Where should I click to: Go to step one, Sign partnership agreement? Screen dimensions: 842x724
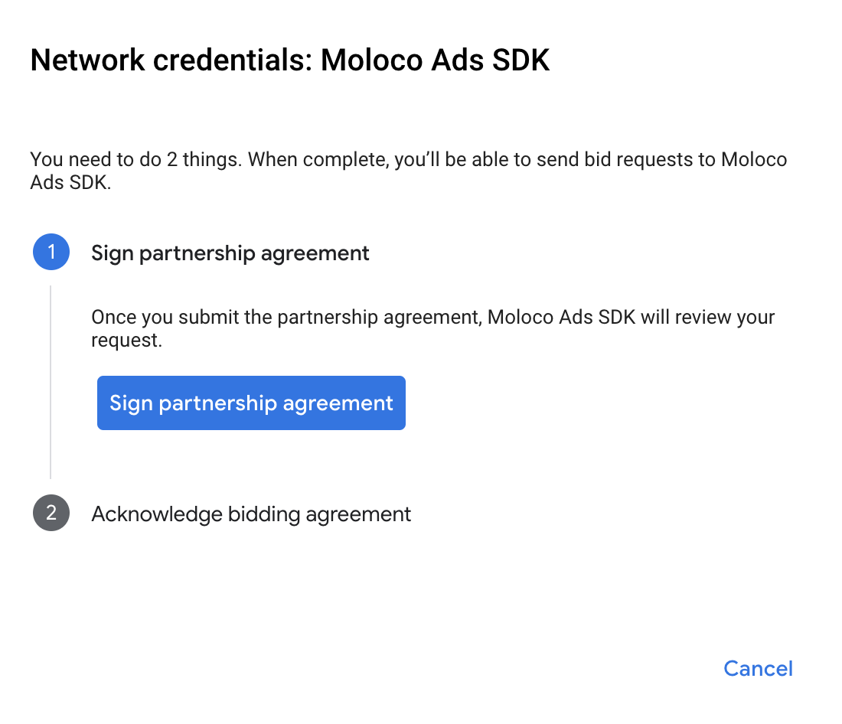coord(230,253)
